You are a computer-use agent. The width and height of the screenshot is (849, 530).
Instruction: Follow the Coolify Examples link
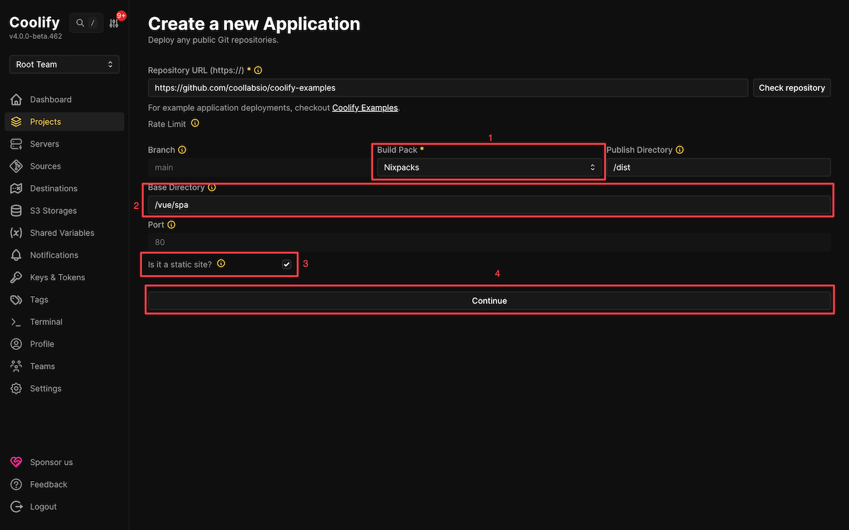point(365,108)
